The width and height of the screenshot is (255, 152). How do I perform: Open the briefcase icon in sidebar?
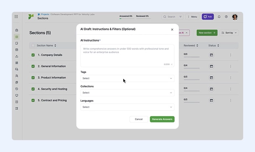click(x=16, y=30)
